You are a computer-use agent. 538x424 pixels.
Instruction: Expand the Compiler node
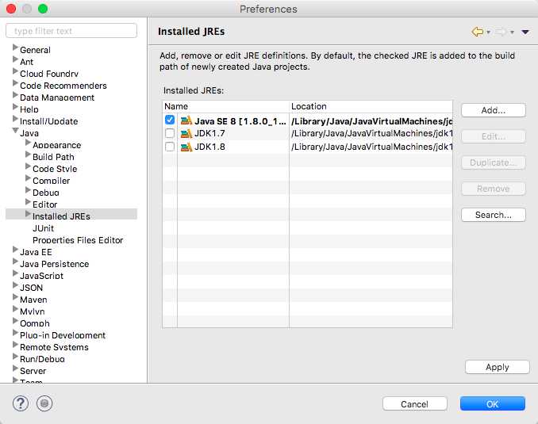coord(28,178)
